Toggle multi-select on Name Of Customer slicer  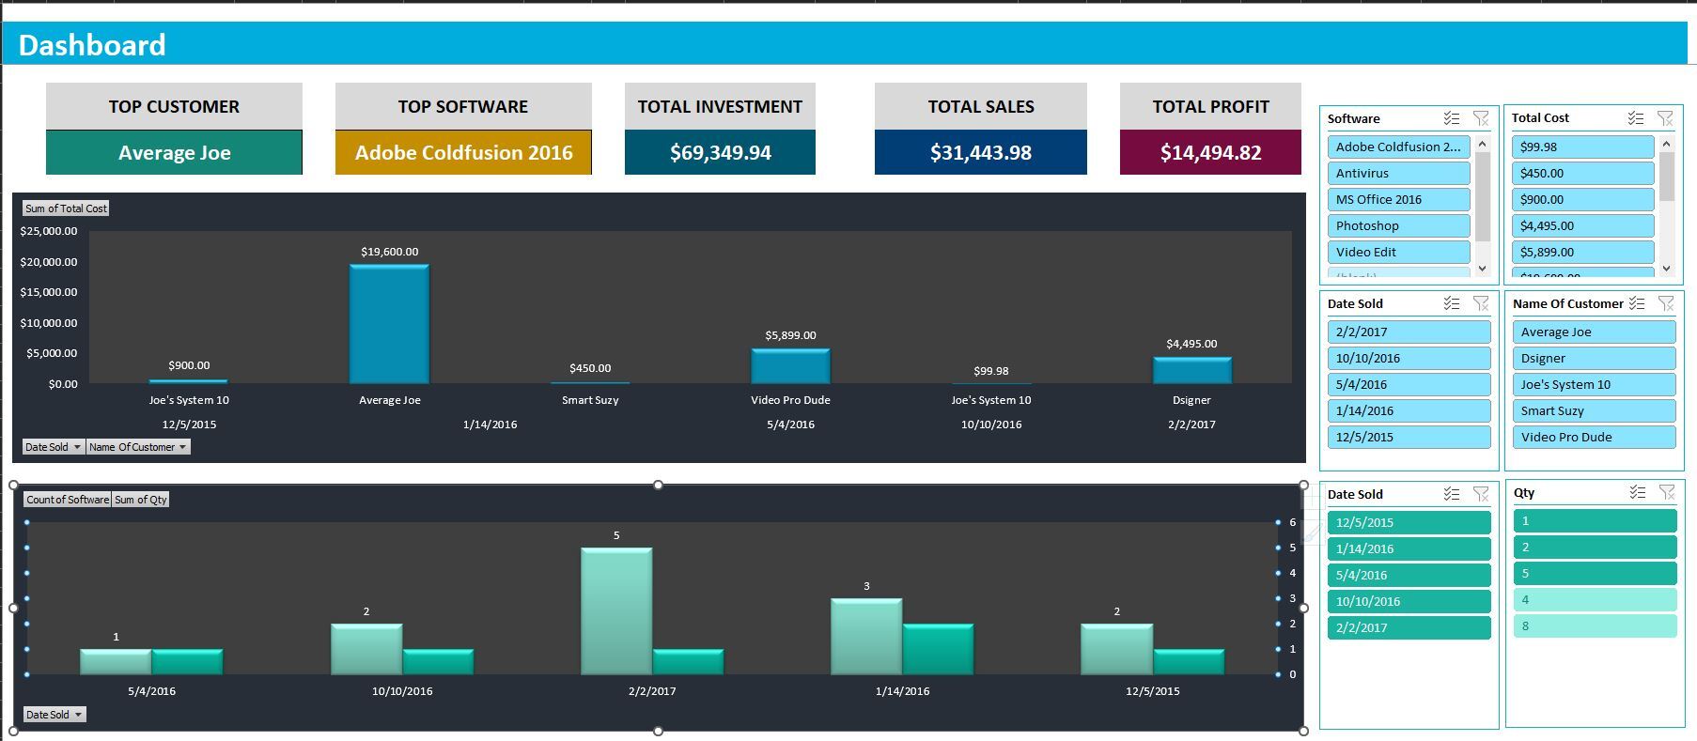[x=1637, y=303]
